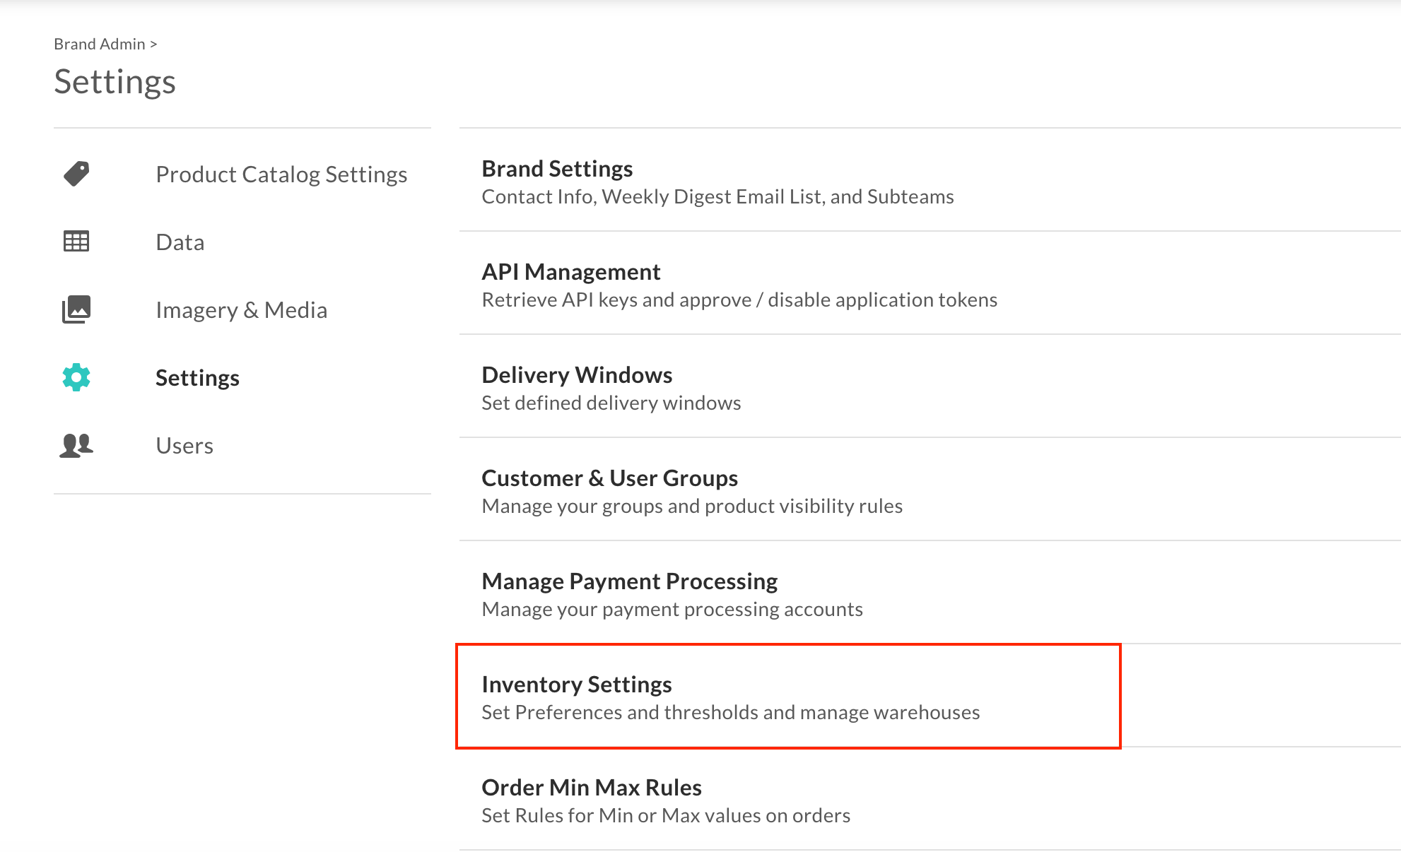Open the Imagery & Media section
The width and height of the screenshot is (1401, 852).
241,309
